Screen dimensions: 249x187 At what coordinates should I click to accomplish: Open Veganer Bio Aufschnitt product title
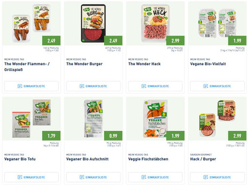(x=87, y=159)
